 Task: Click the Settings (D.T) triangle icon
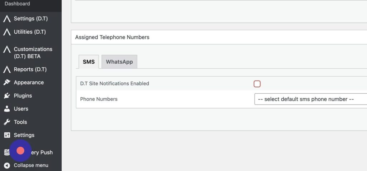tap(7, 19)
